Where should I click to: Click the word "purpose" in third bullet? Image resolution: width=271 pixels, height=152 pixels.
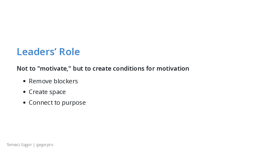pyautogui.click(x=74, y=103)
